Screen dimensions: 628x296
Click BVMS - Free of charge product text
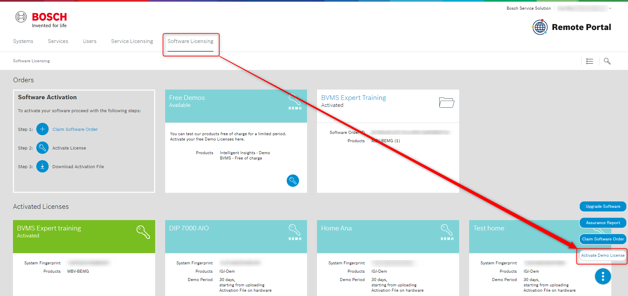[241, 158]
